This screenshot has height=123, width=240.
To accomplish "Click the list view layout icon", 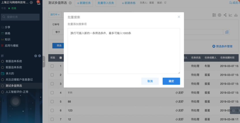I will click(x=214, y=15).
